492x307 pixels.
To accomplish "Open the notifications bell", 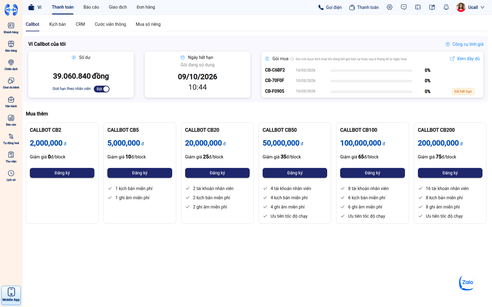I will pos(446,7).
